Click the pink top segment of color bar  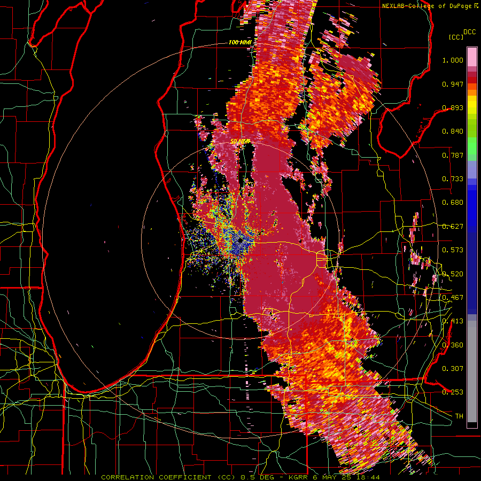pyautogui.click(x=472, y=57)
